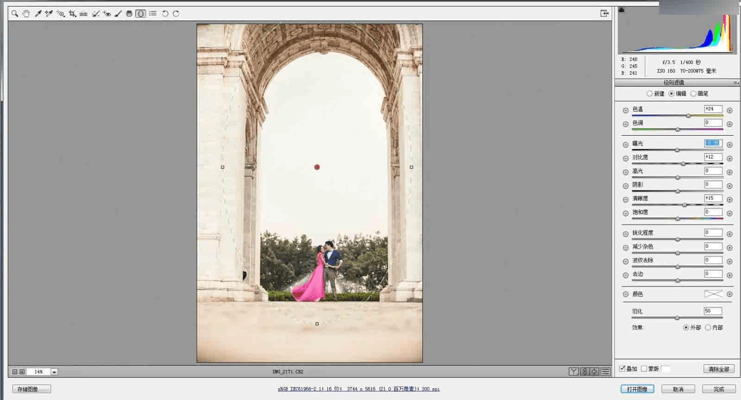The width and height of the screenshot is (741, 400).
Task: Decrease 清晰度 with its minus button
Action: point(626,200)
